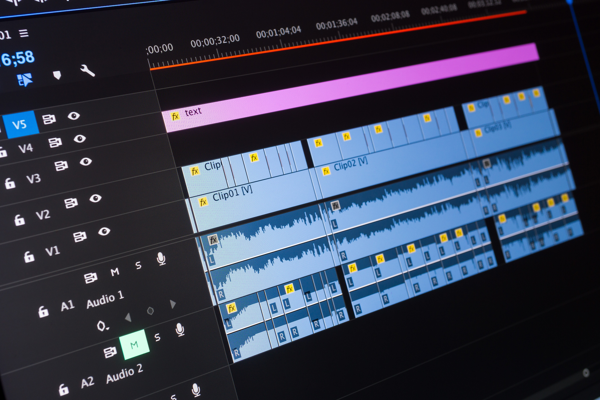Click the Solo button on Audio 1

[x=139, y=265]
